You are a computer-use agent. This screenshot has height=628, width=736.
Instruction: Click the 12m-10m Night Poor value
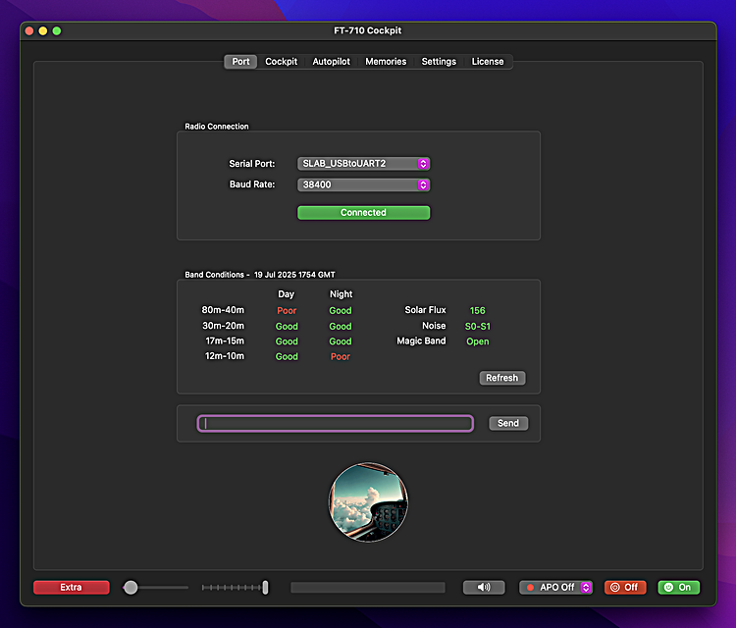click(x=341, y=356)
